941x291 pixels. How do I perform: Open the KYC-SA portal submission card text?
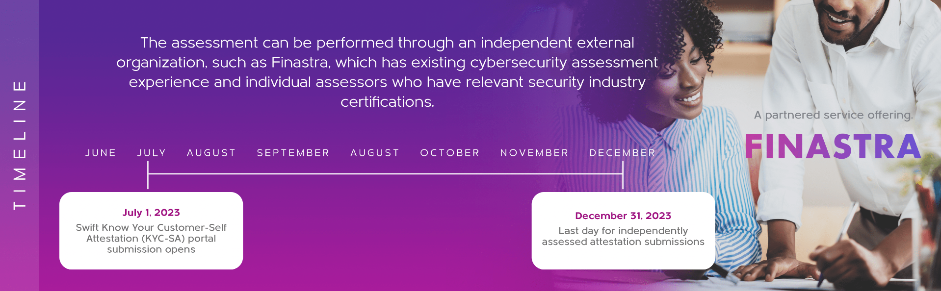pos(151,239)
